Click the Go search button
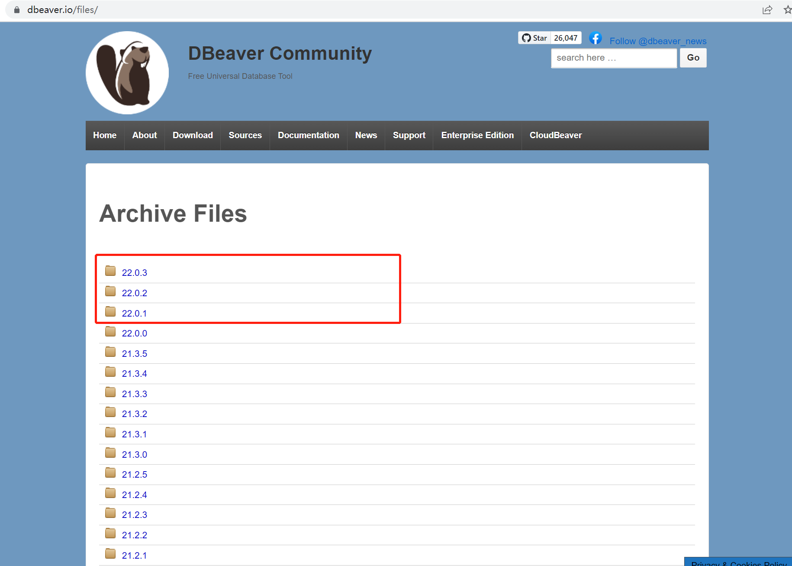This screenshot has height=566, width=792. point(692,58)
